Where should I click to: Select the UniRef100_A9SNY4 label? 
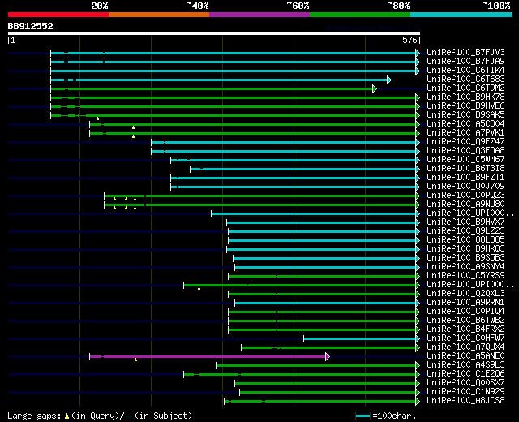pyautogui.click(x=465, y=267)
